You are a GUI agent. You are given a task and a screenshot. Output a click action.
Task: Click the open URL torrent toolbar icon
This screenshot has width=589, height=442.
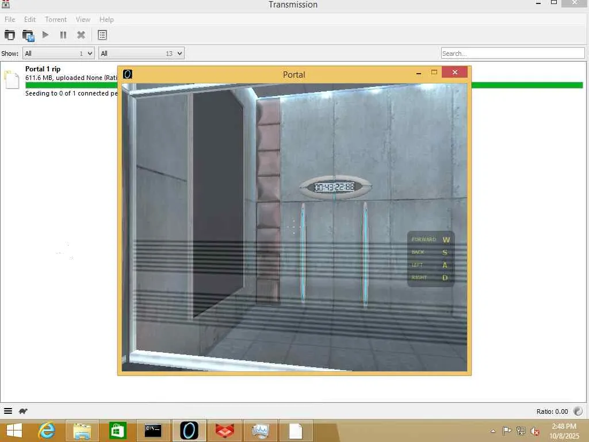click(x=28, y=35)
